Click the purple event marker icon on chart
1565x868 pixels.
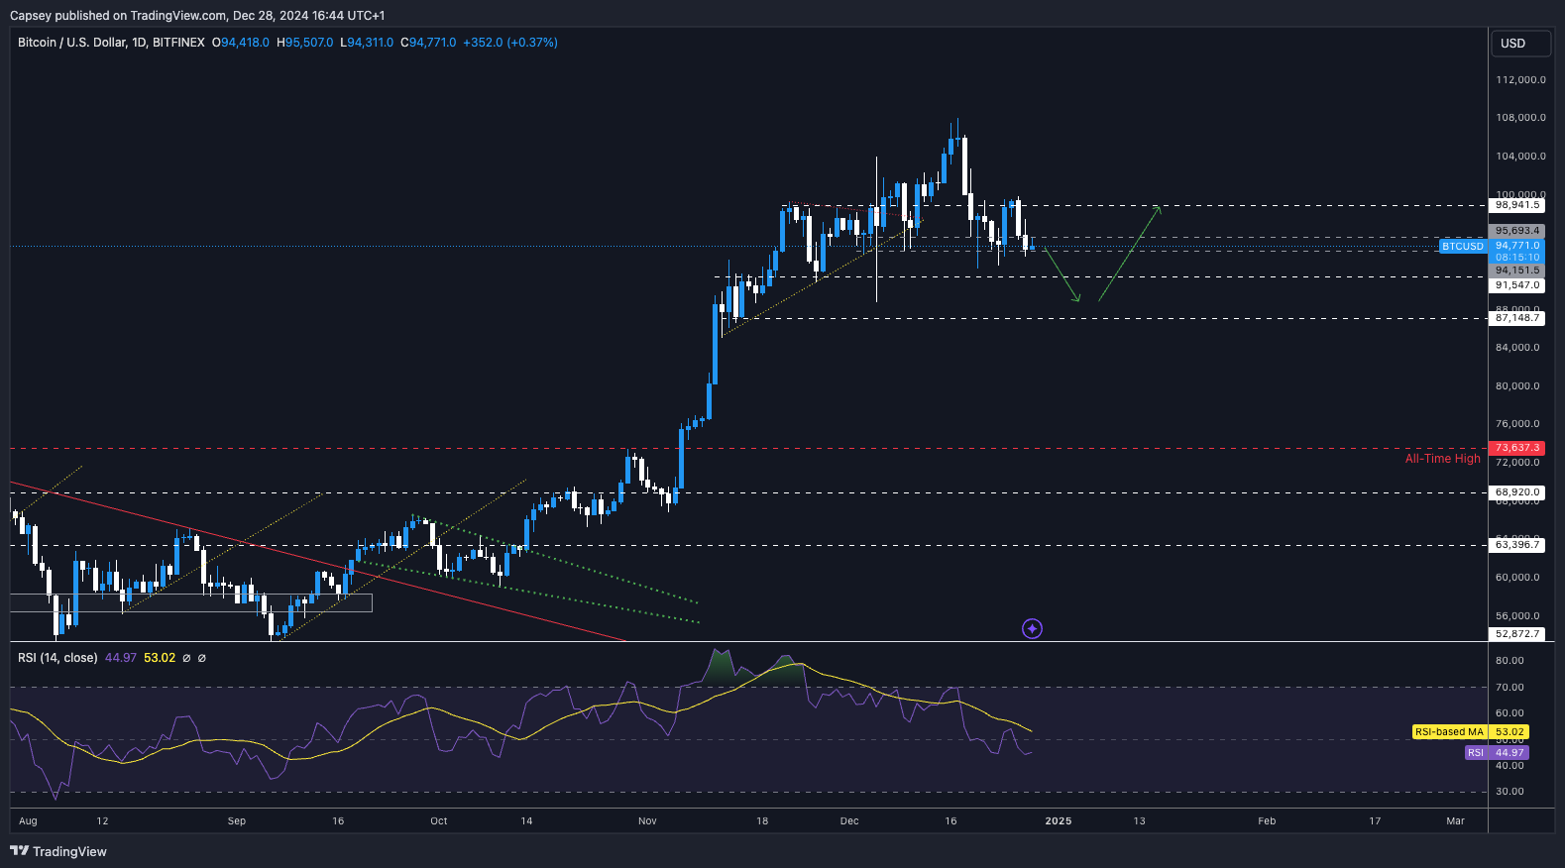1032,628
